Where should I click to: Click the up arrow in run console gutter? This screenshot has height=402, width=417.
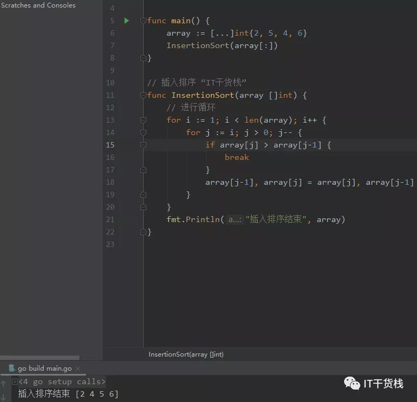3,384
